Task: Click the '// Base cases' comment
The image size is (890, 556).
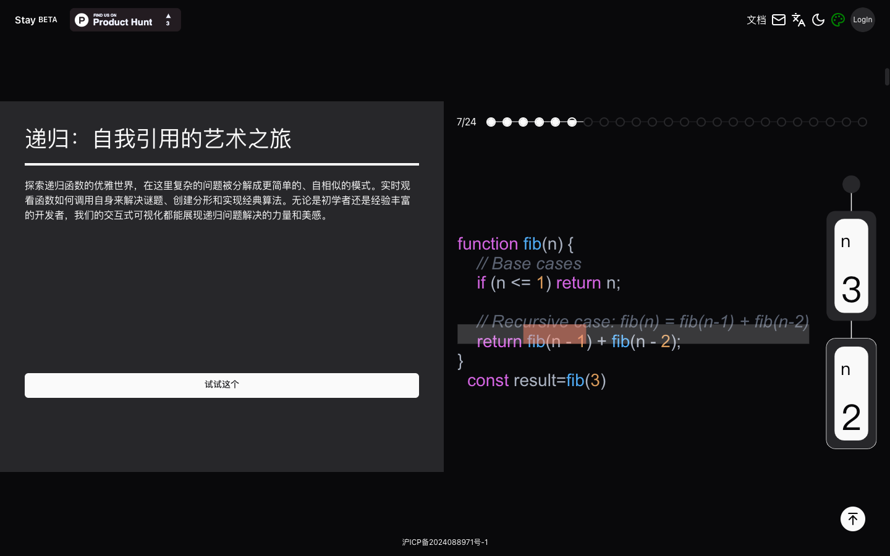Action: pyautogui.click(x=528, y=263)
